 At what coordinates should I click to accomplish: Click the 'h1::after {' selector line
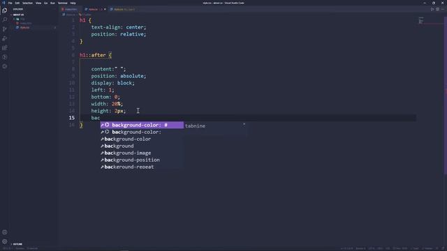point(96,55)
